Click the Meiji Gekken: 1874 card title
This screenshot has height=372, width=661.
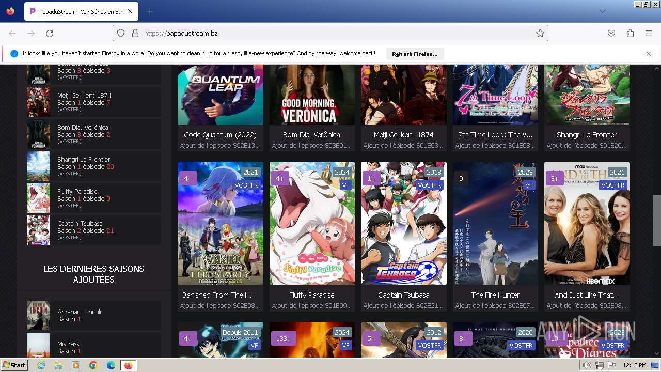(404, 135)
